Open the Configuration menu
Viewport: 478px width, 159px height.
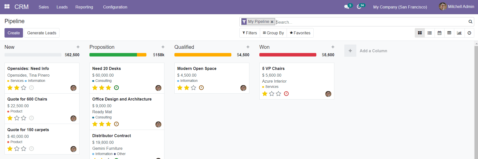(x=115, y=7)
